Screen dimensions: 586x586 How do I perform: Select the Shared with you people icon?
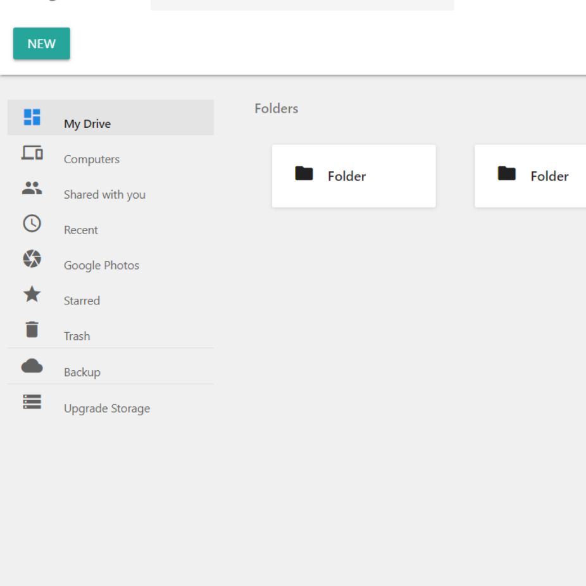tap(32, 188)
